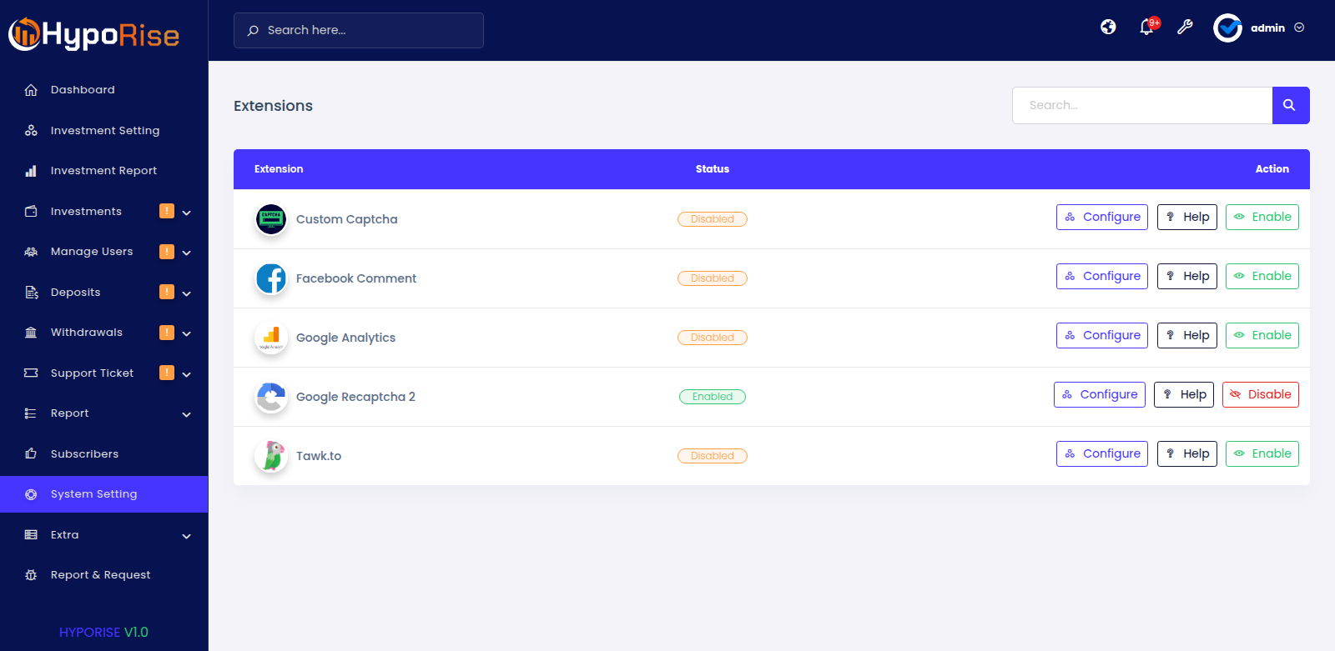The height and width of the screenshot is (651, 1335).
Task: Click the Custom Captcha extension icon
Action: pos(271,219)
